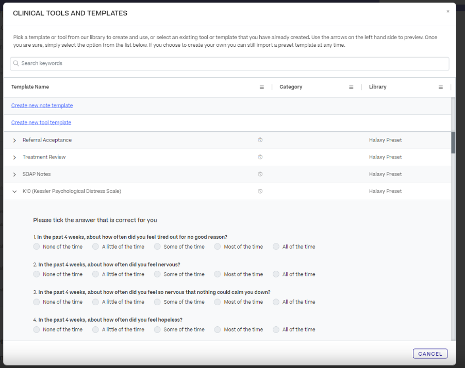Open Category column menu icon
465x368 pixels.
coord(351,87)
